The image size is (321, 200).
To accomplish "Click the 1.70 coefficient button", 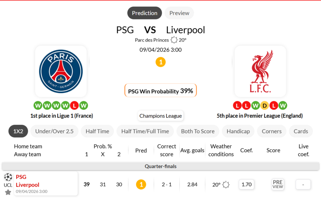I will pyautogui.click(x=246, y=184).
